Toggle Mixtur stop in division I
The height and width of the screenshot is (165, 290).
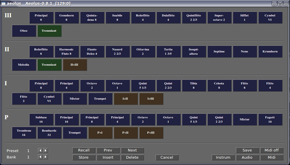75,99
